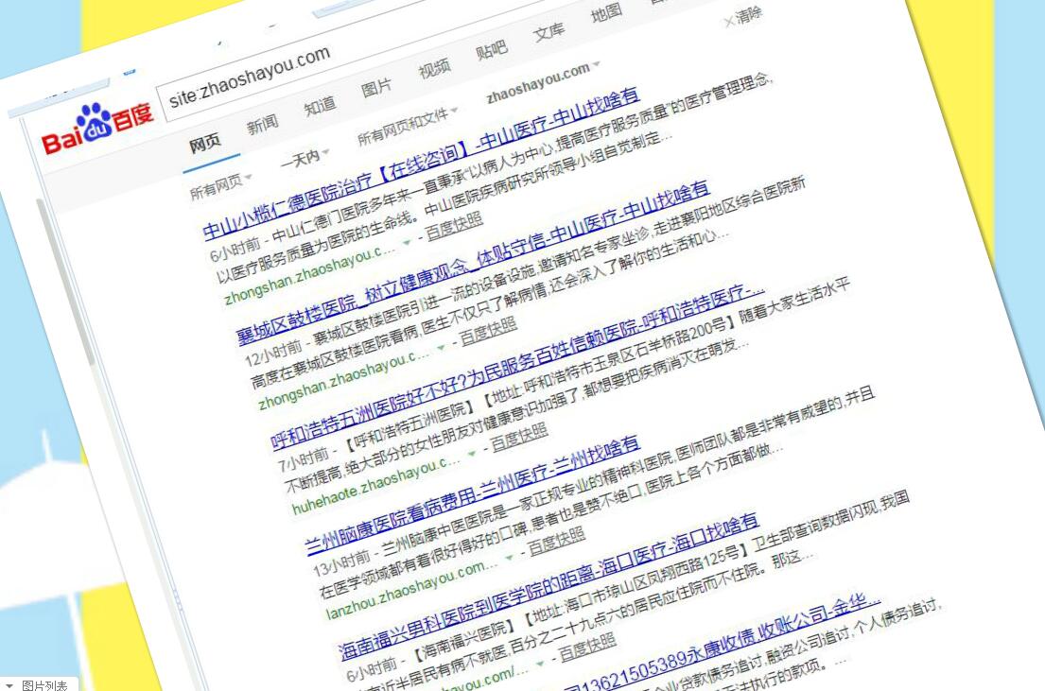Switch to the 视频 tab
1045x691 pixels.
434,69
